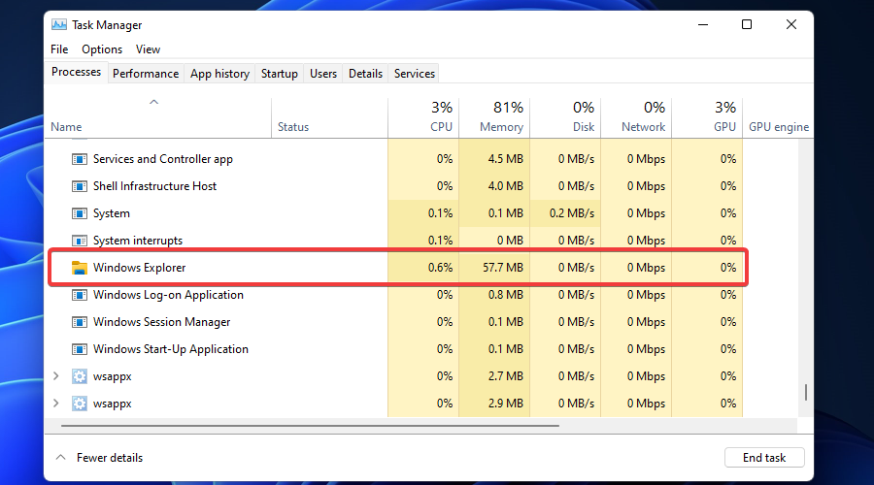Switch to the Processes tab

(x=77, y=72)
